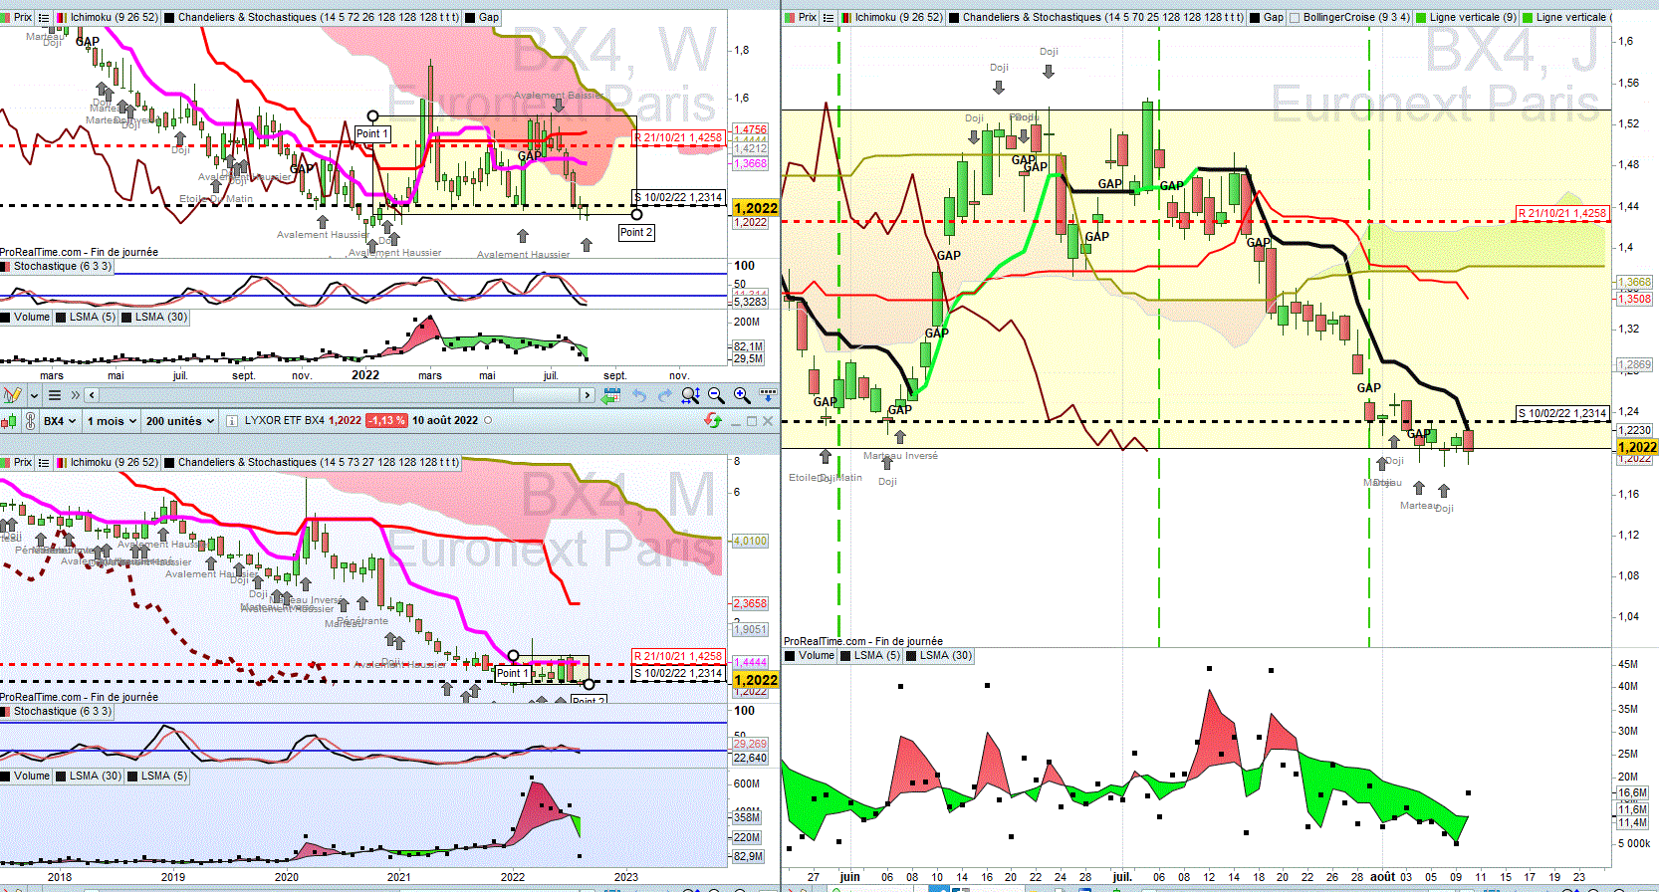Open the weekly chart indicator list icon
The width and height of the screenshot is (1659, 892).
44,17
